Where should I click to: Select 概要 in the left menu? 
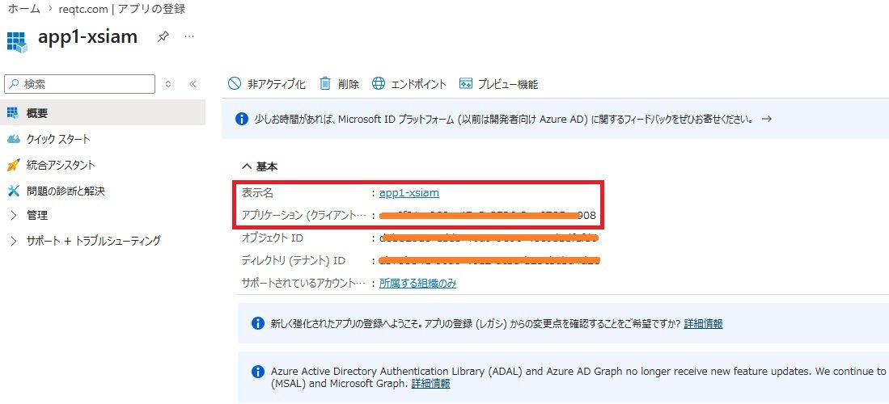103,113
